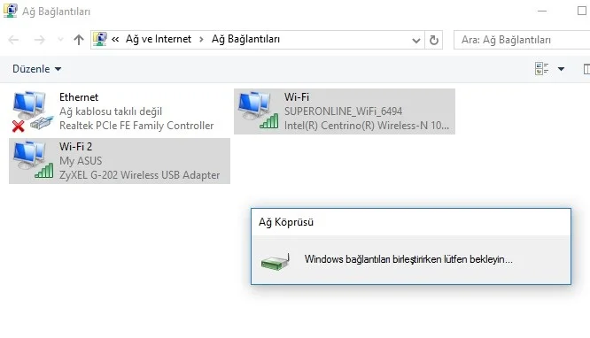
Task: Open the recent locations dropdown arrow
Action: pyautogui.click(x=60, y=40)
